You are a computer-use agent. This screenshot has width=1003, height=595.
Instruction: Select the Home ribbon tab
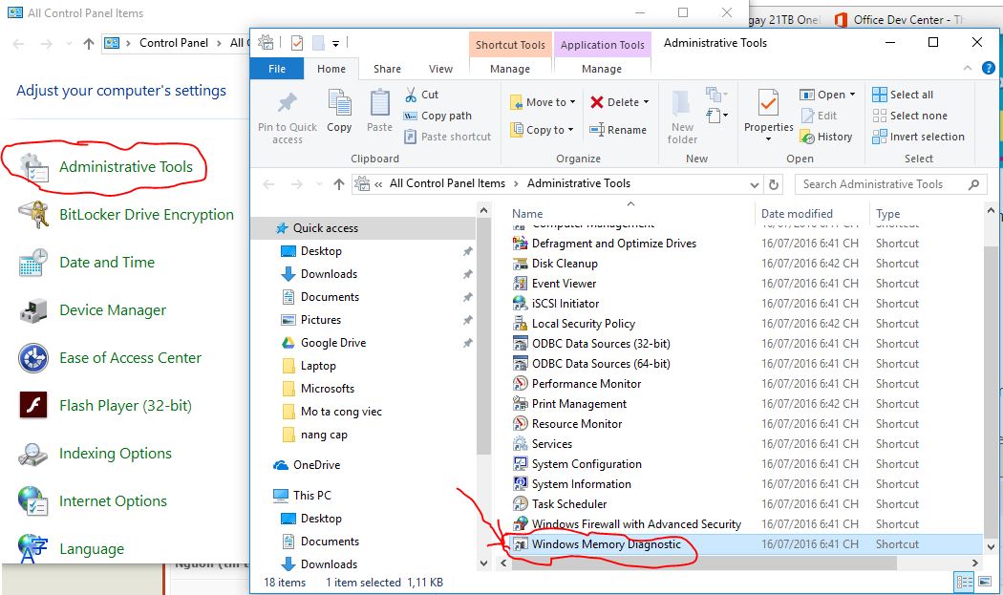[x=331, y=69]
